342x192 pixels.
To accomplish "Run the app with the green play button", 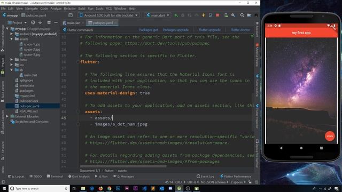I will coord(176,15).
